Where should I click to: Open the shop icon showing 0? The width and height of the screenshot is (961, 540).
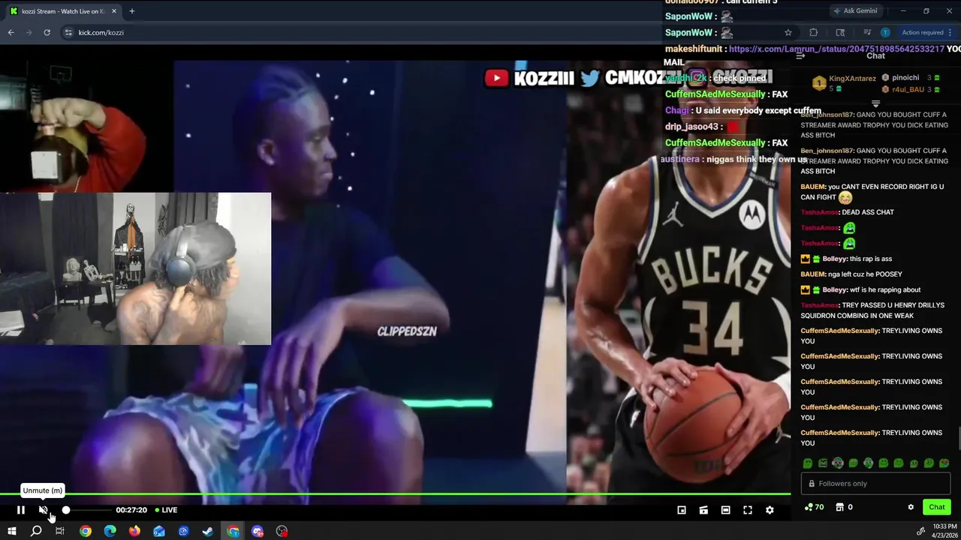(x=845, y=507)
